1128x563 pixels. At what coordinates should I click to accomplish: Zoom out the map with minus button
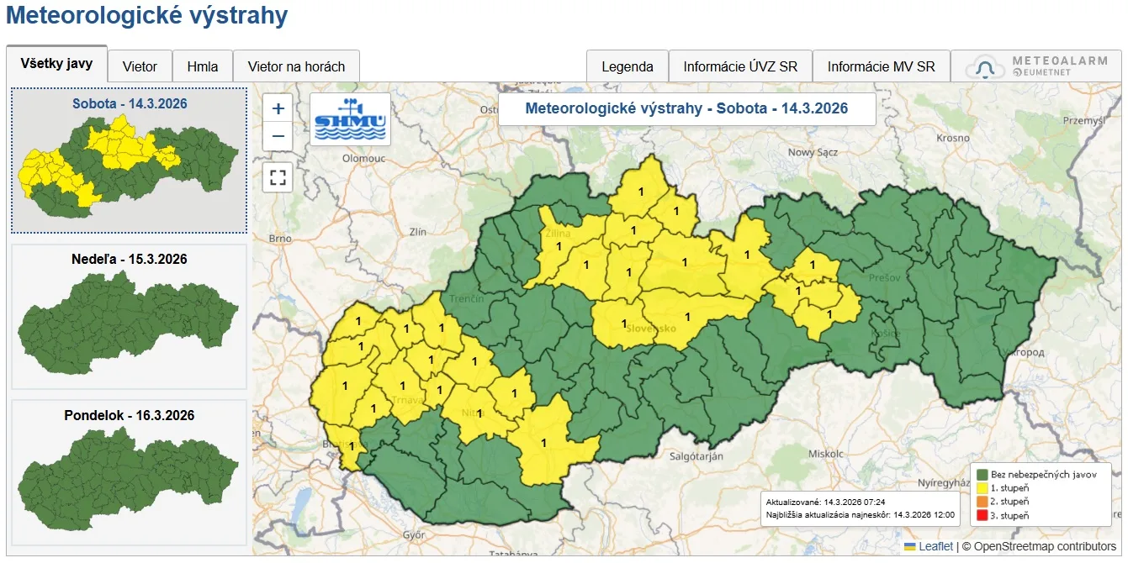coord(278,136)
